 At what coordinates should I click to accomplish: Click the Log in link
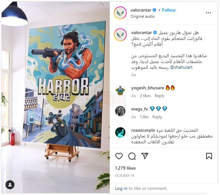pyautogui.click(x=121, y=188)
